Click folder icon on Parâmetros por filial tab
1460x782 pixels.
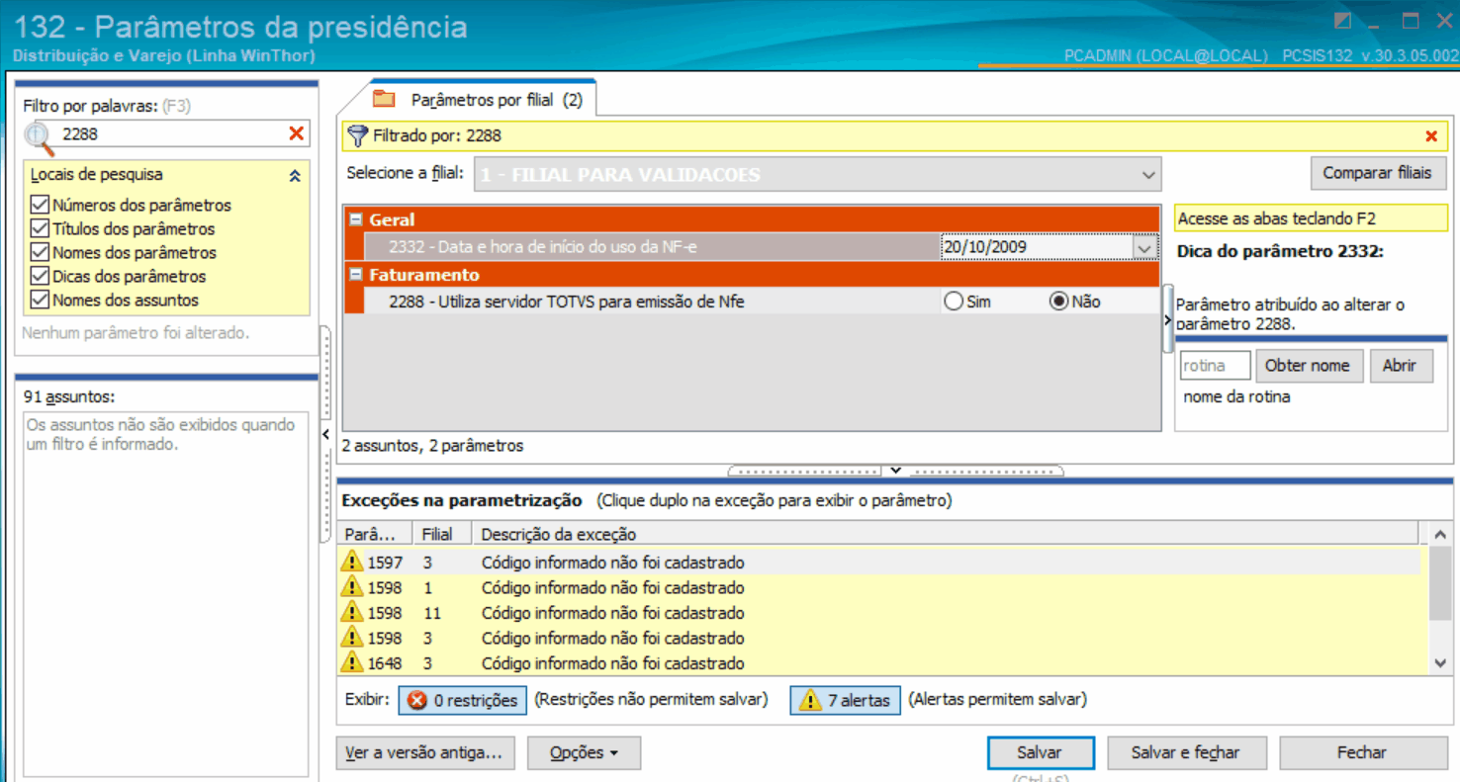[x=384, y=99]
